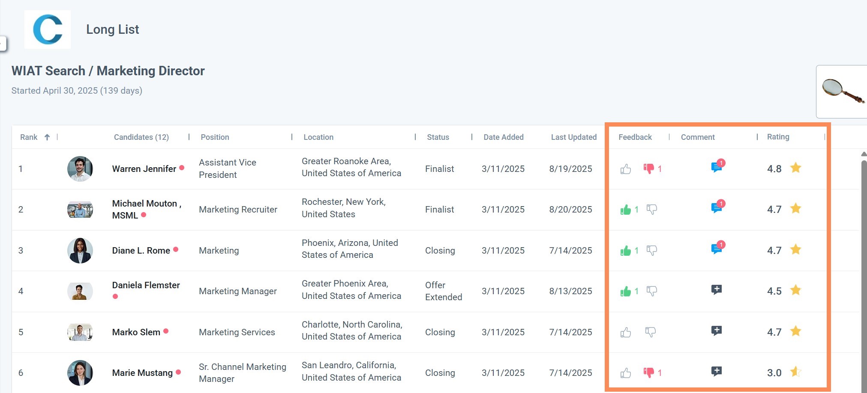Viewport: 867px width, 393px height.
Task: Click 'Sr. Channel Marketing Manager' position cell
Action: (x=243, y=373)
